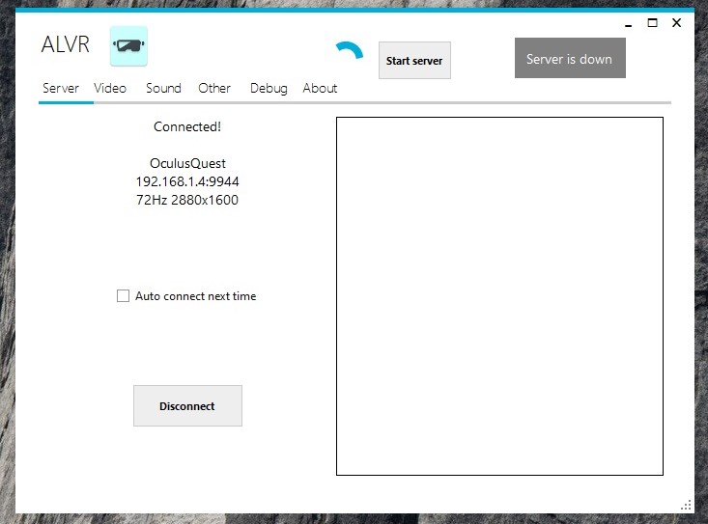Click the window resize grip corner
The height and width of the screenshot is (524, 708).
(686, 505)
